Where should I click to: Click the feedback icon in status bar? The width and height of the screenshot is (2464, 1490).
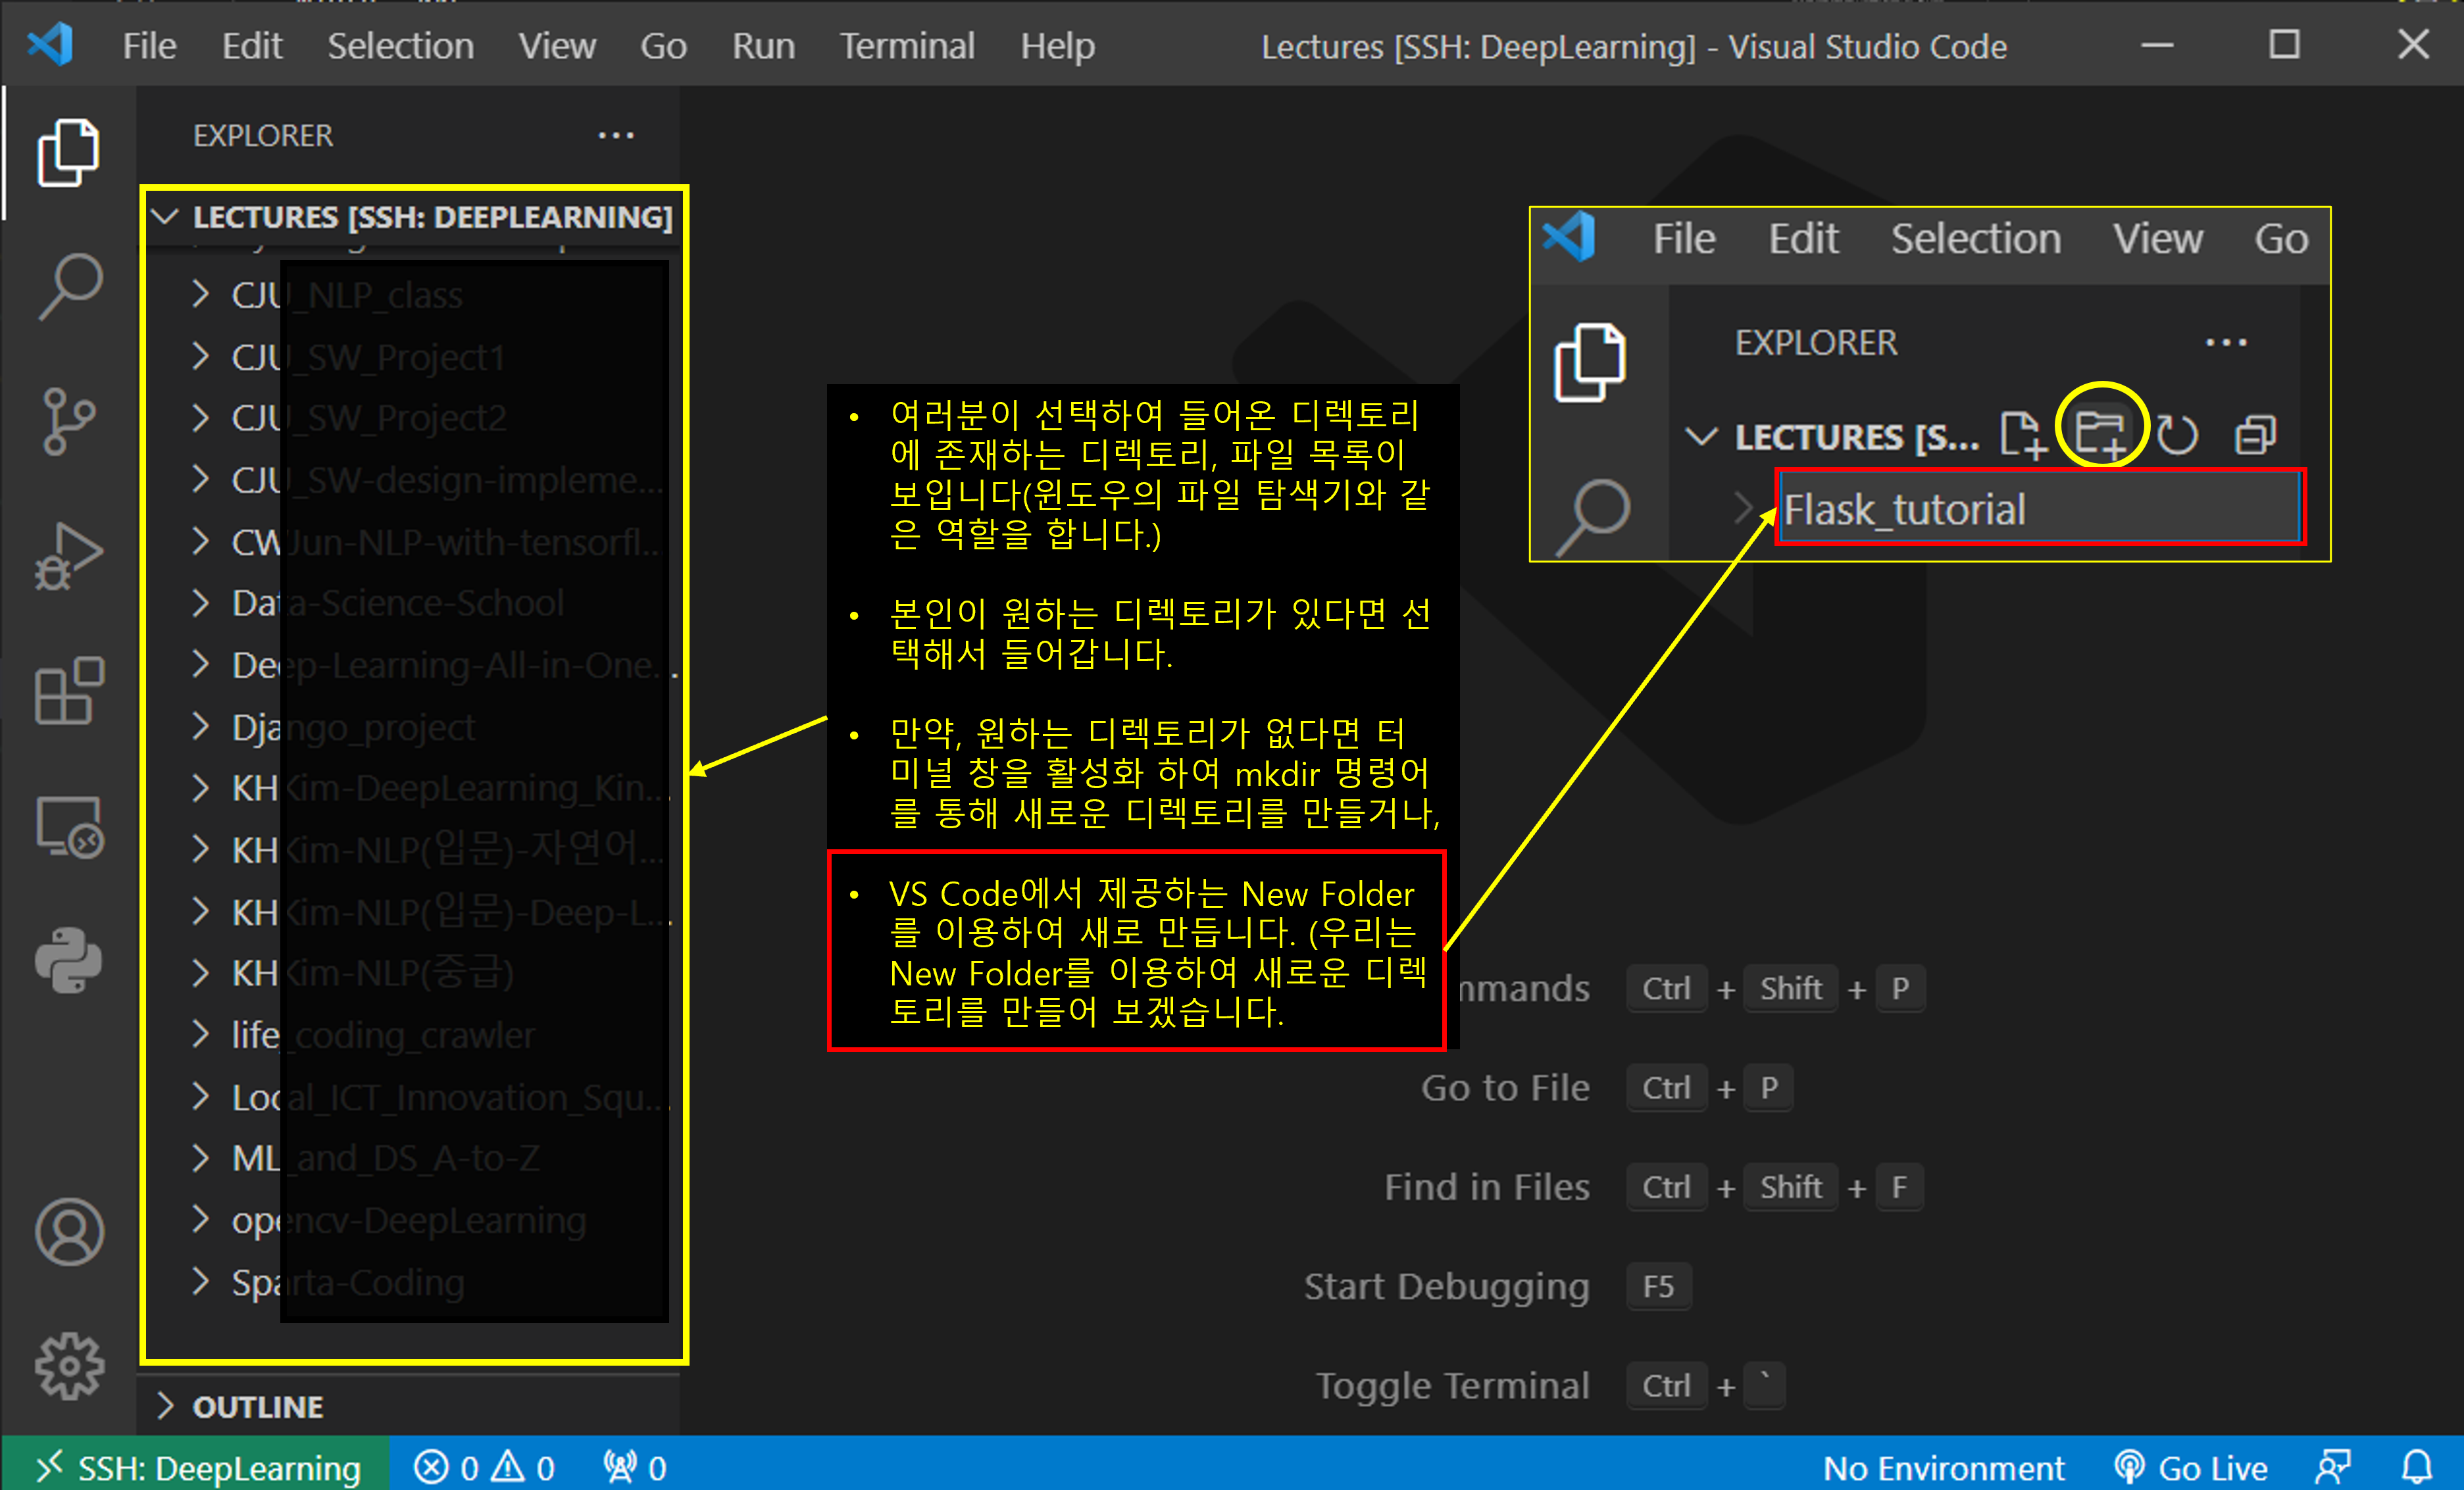(x=2333, y=1467)
